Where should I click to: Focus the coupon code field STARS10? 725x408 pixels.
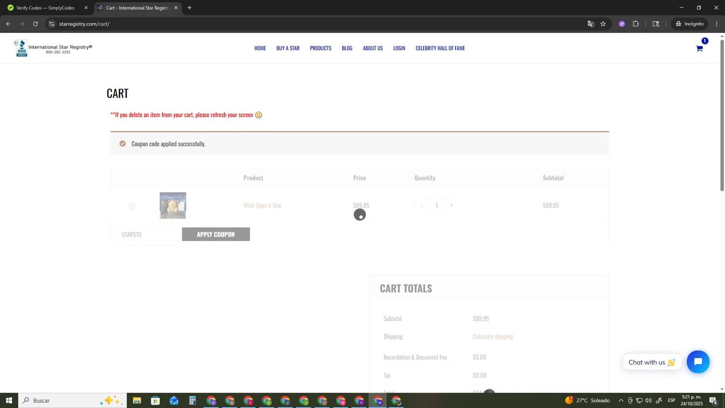click(x=149, y=234)
